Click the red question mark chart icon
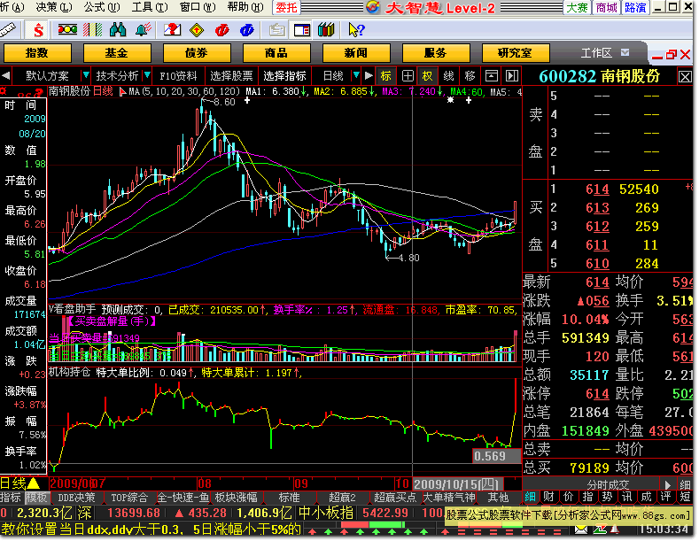 (x=172, y=30)
